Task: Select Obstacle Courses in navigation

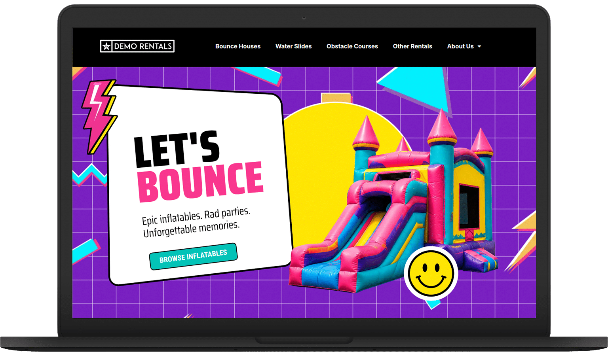Action: (x=352, y=46)
